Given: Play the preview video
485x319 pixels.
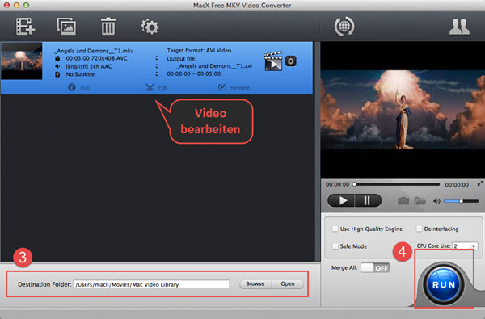Looking at the screenshot, I should click(342, 201).
